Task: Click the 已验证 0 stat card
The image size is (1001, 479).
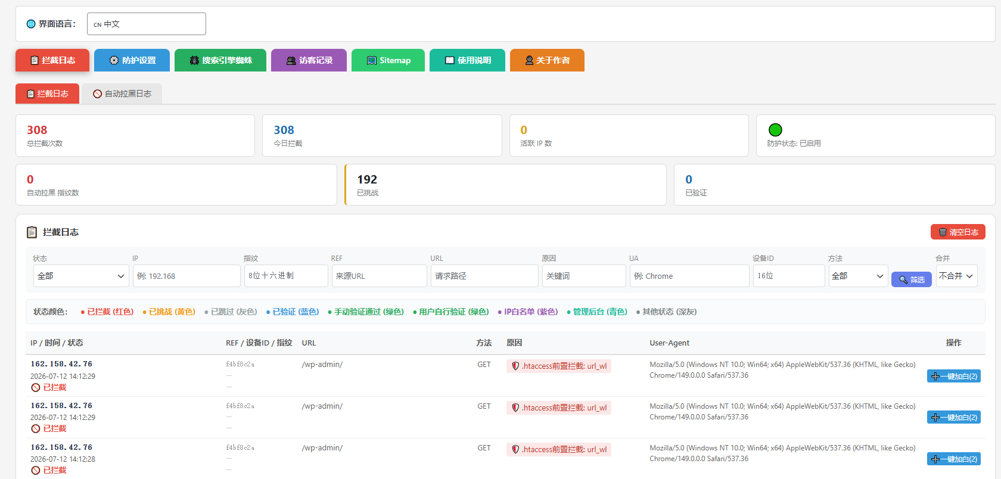Action: point(835,185)
